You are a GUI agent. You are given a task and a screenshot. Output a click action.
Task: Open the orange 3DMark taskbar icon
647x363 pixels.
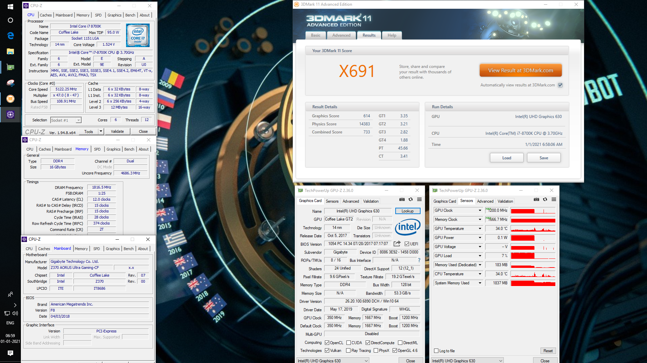(10, 98)
